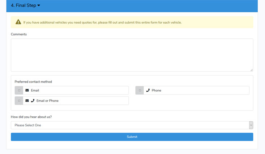The width and height of the screenshot is (265, 154).
Task: Click the warning triangle icon in yellow notice
Action: (18, 22)
